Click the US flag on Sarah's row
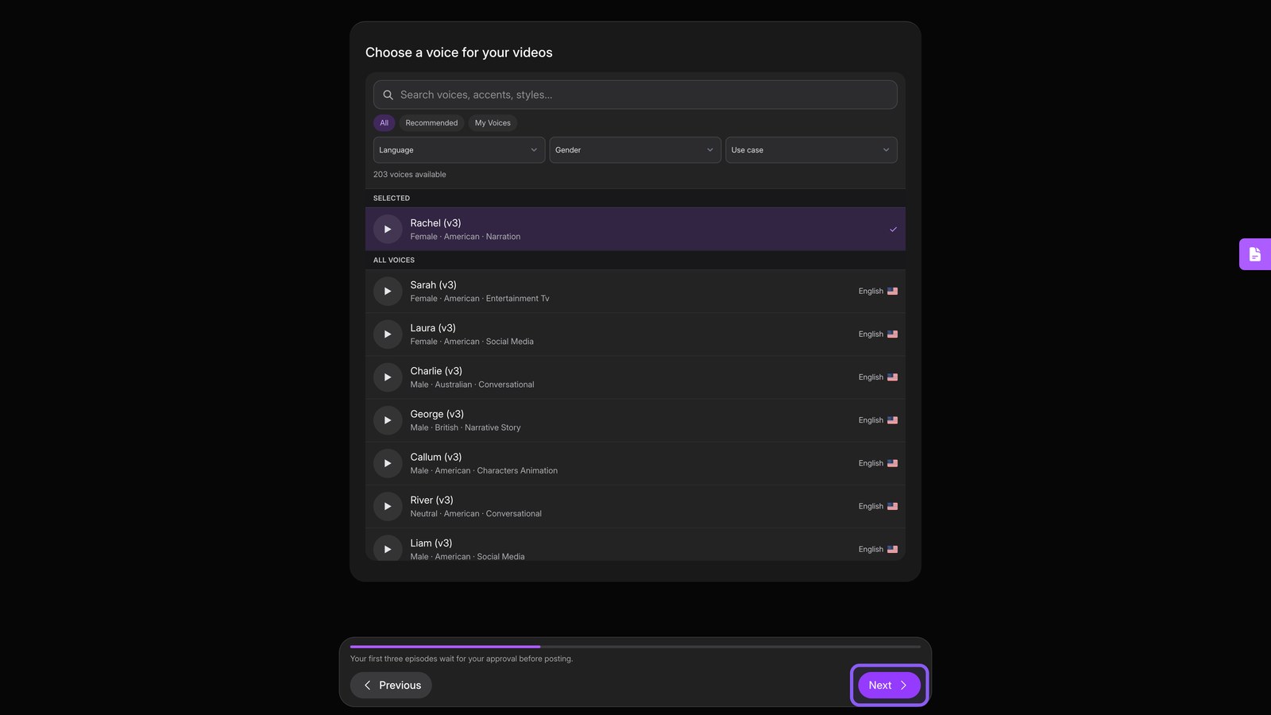Image resolution: width=1271 pixels, height=715 pixels. tap(893, 292)
